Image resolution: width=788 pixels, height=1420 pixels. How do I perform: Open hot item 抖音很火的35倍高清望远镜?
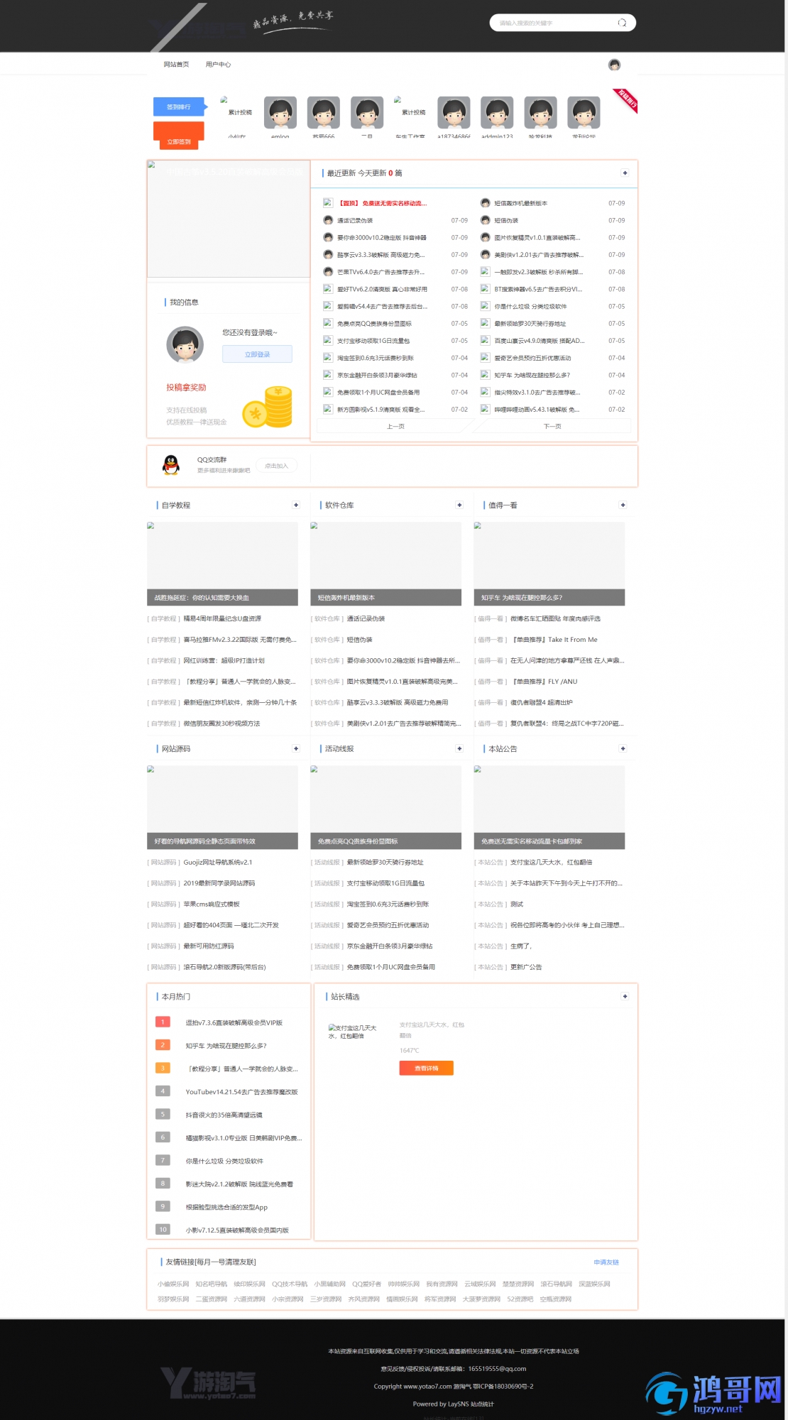point(224,1115)
